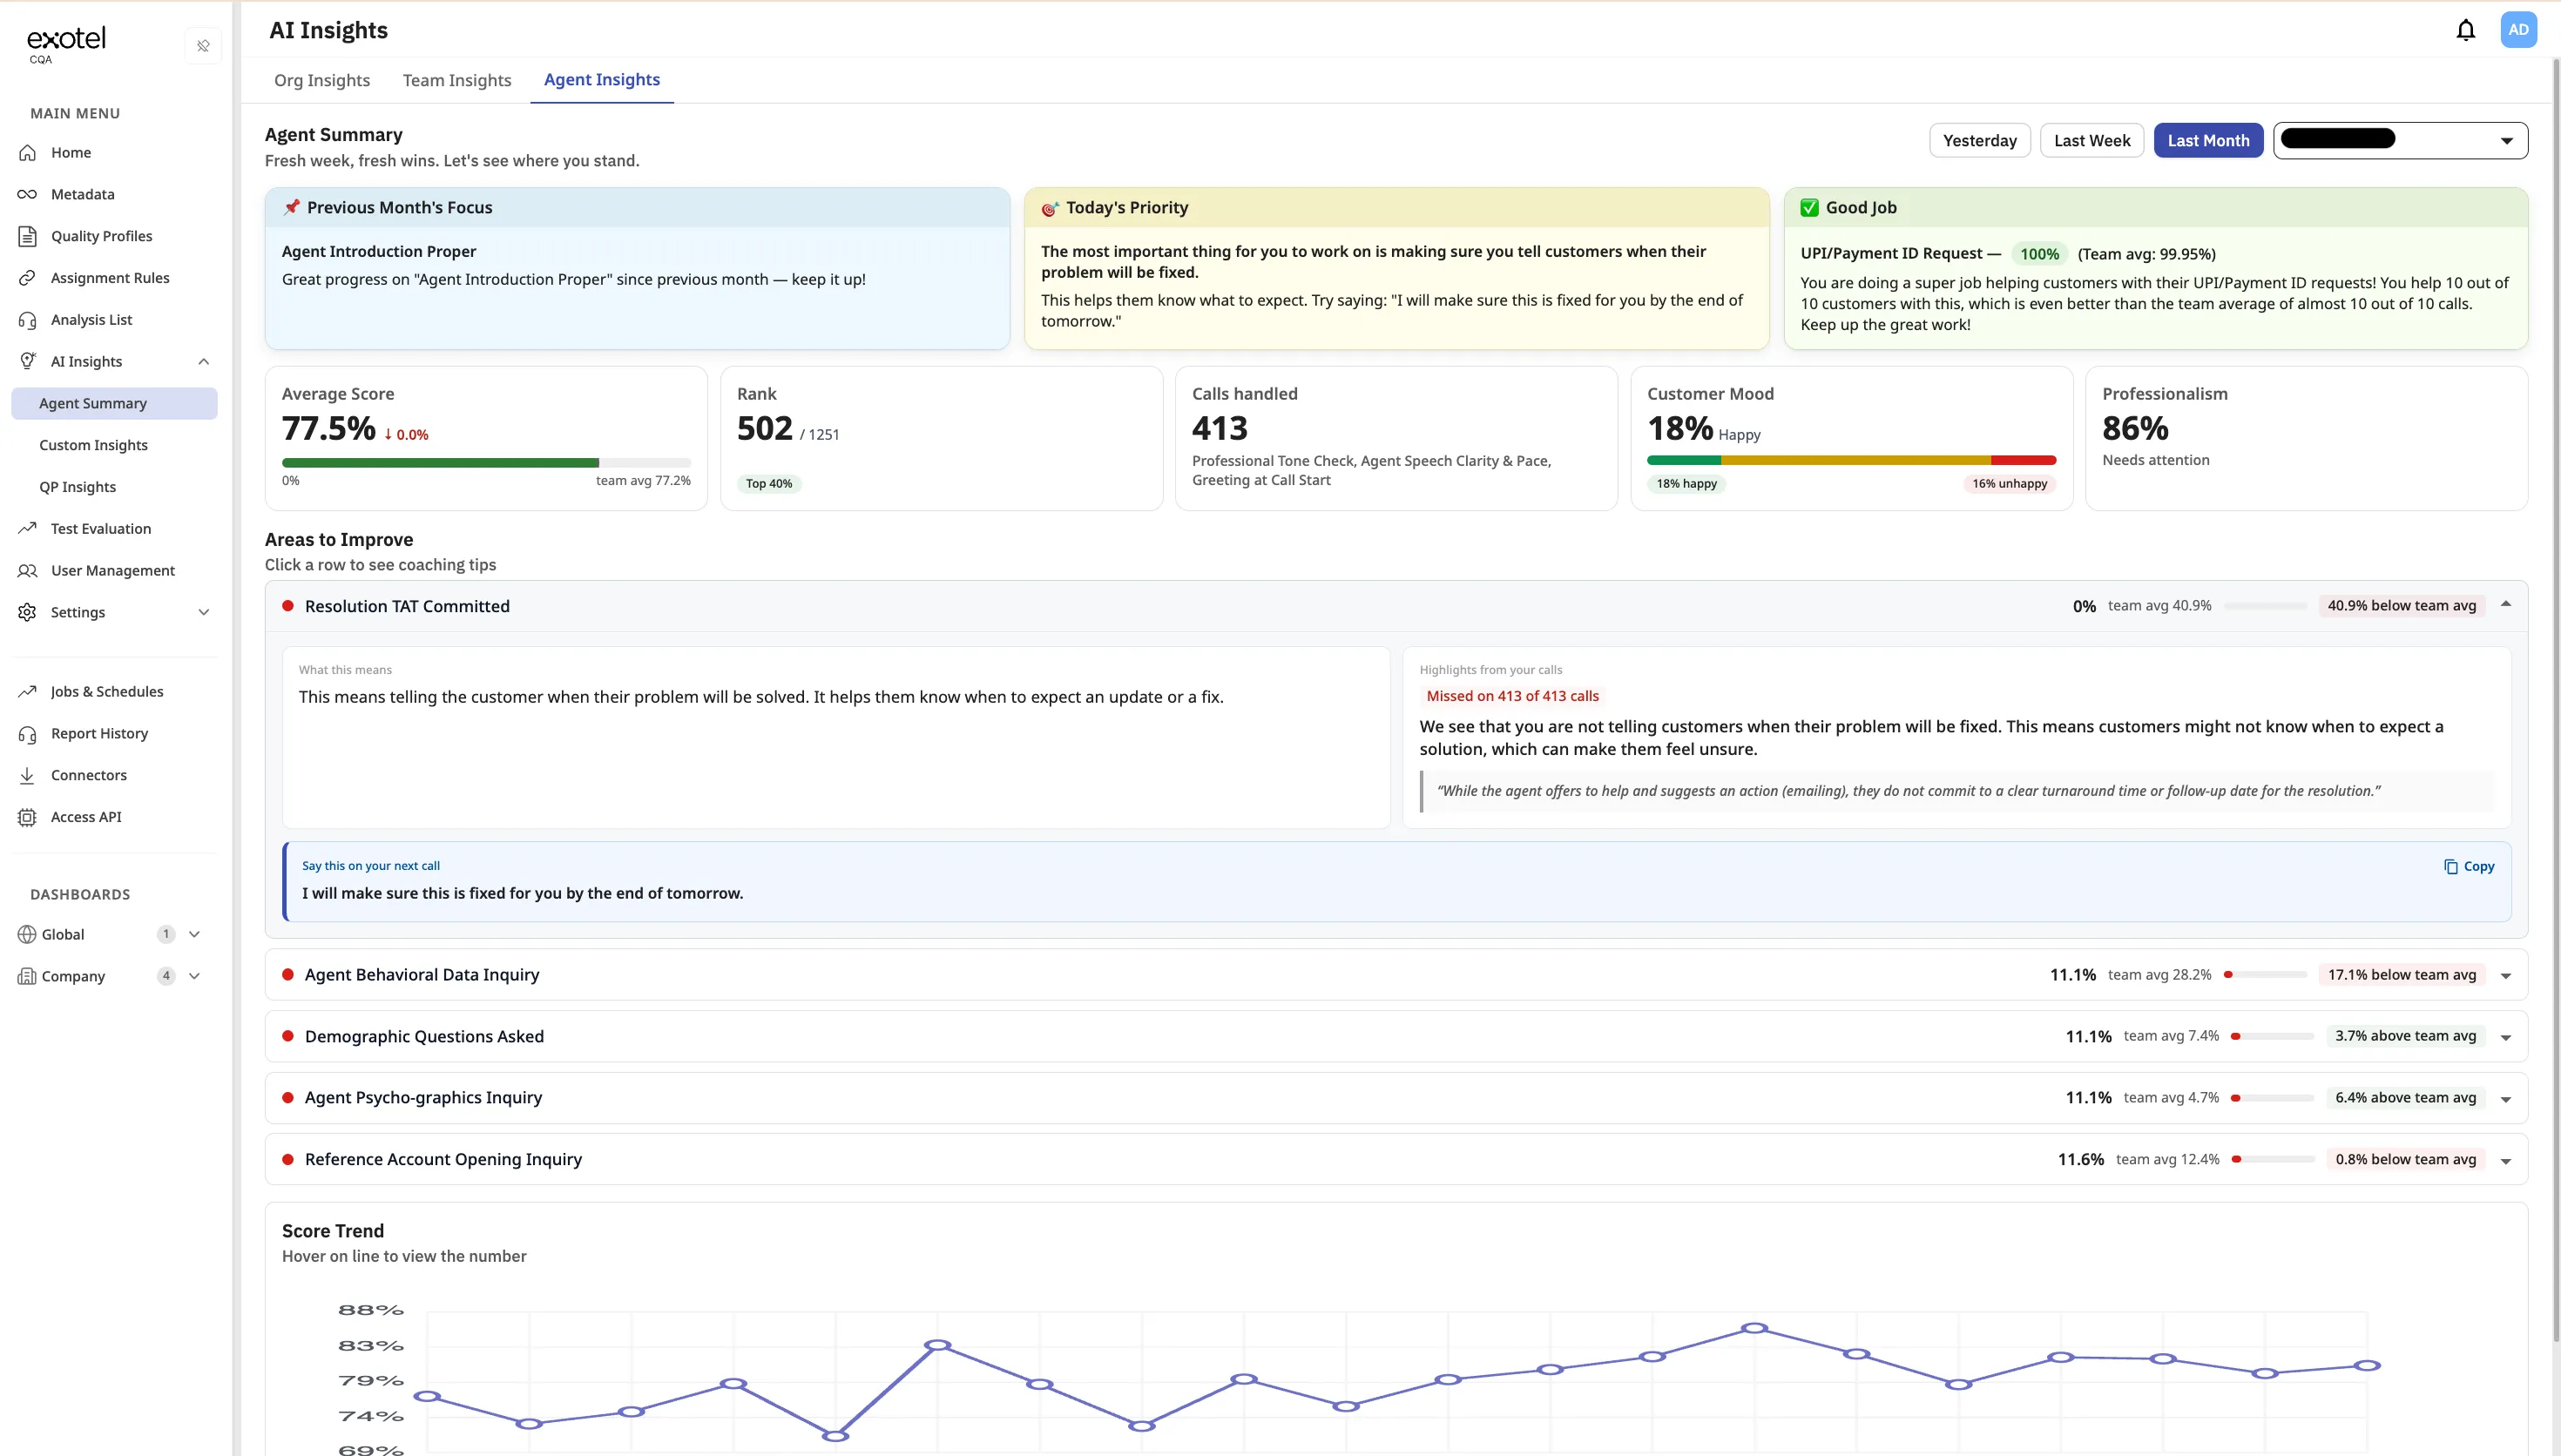2561x1456 pixels.
Task: Click the Connectors download icon
Action: click(x=27, y=775)
